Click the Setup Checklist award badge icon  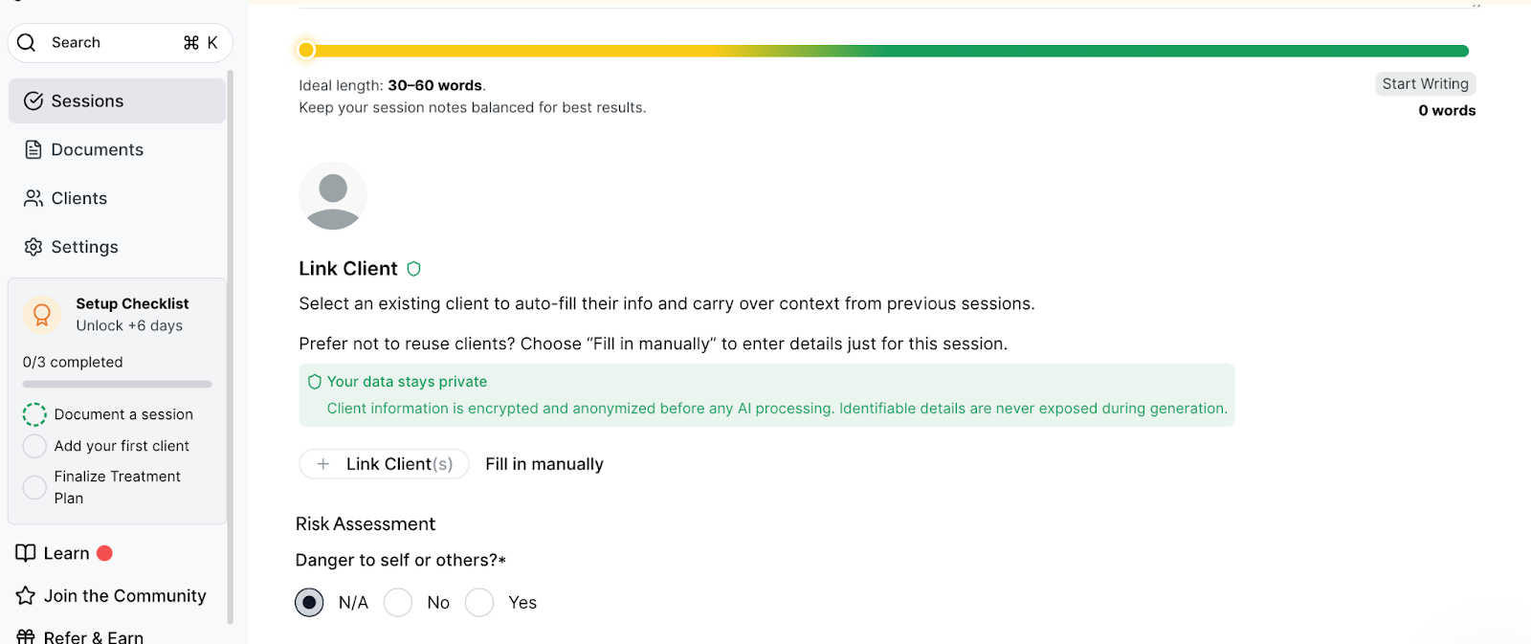coord(41,314)
